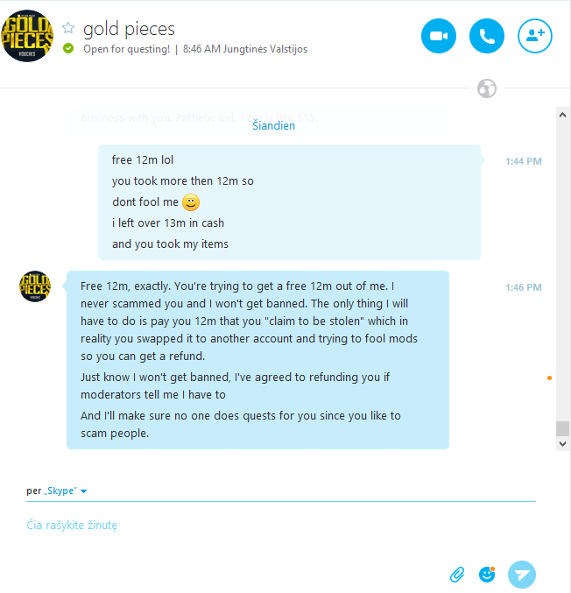Click the gold pieces avatar beside the message
The image size is (571, 593).
point(35,286)
